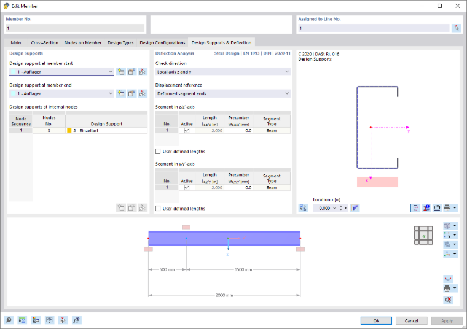Image resolution: width=467 pixels, height=329 pixels.
Task: Click Nodes No. cell containing 3
Action: [x=49, y=130]
